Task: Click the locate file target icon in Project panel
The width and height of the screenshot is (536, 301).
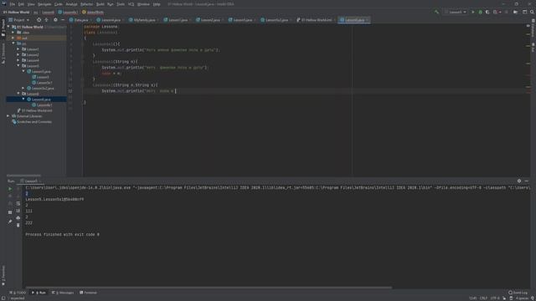Action: (39, 20)
